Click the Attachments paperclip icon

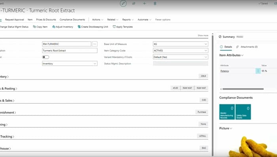237,47
